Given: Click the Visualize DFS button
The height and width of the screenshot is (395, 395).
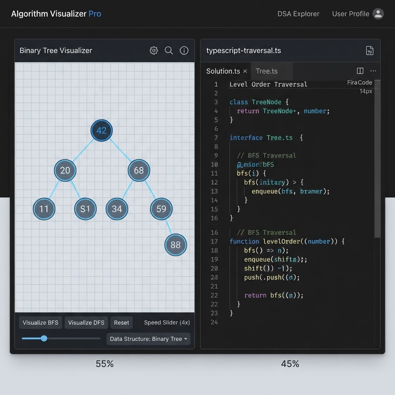Looking at the screenshot, I should [x=86, y=322].
